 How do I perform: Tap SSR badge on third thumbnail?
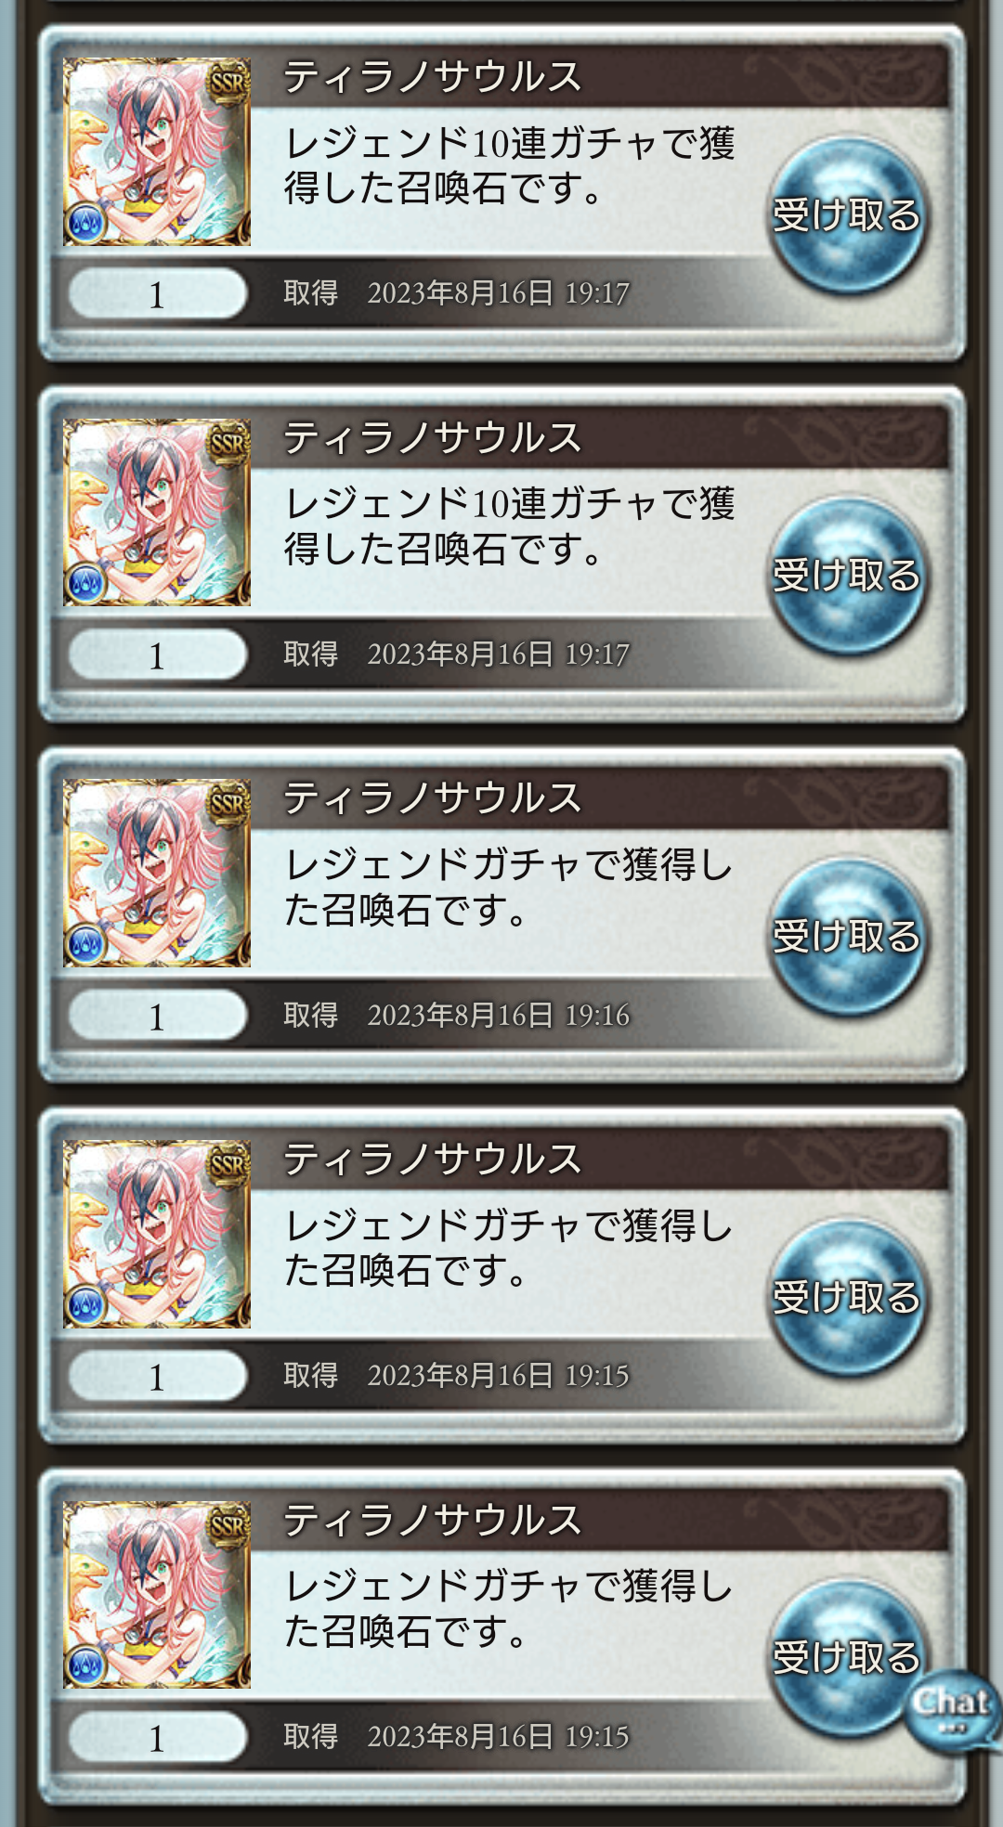228,803
